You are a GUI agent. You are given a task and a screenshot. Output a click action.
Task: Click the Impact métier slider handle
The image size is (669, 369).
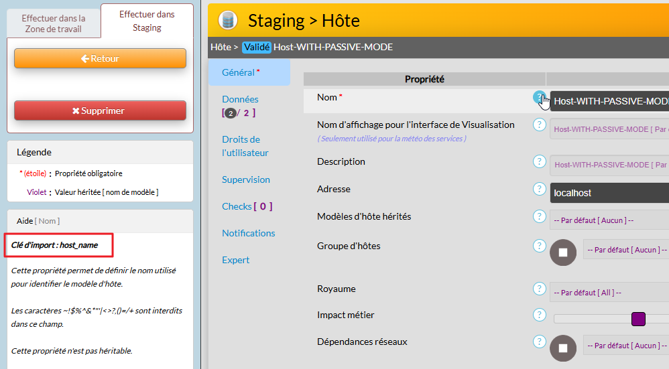coord(638,319)
